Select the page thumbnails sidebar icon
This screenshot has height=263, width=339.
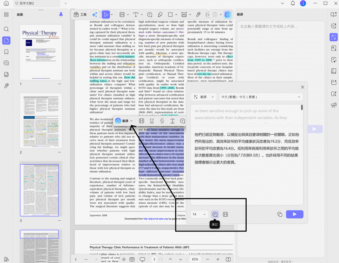(6, 40)
